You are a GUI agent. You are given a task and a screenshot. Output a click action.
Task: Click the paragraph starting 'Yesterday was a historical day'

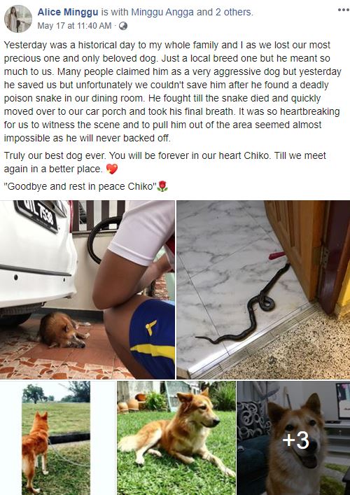point(172,92)
